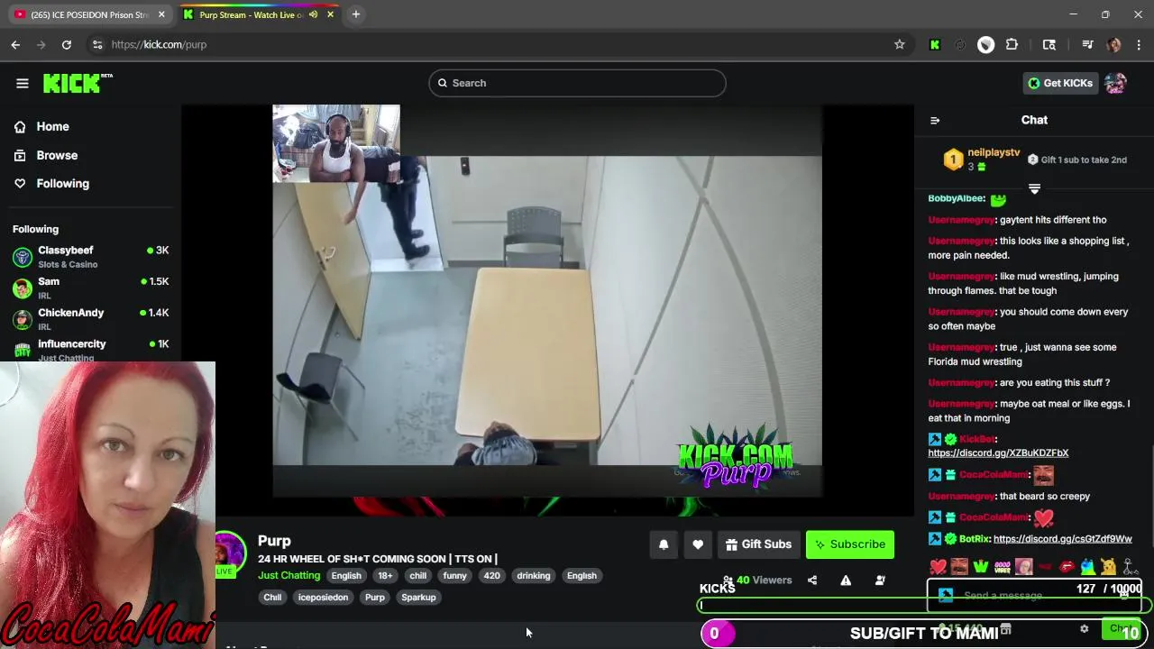Click the yellow Pikachu emote
1154x649 pixels.
(x=1109, y=567)
